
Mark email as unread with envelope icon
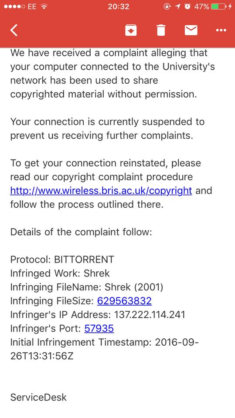pyautogui.click(x=191, y=30)
